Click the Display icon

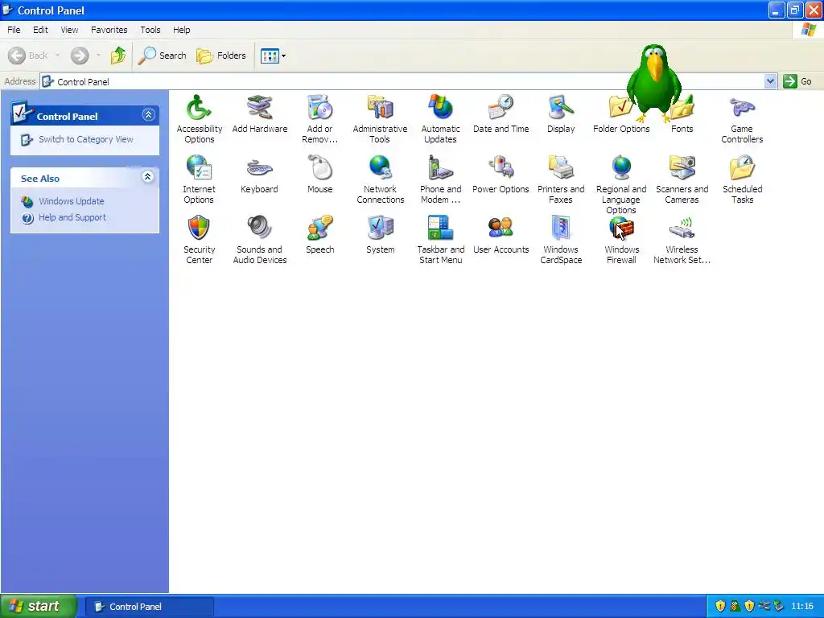pos(561,113)
